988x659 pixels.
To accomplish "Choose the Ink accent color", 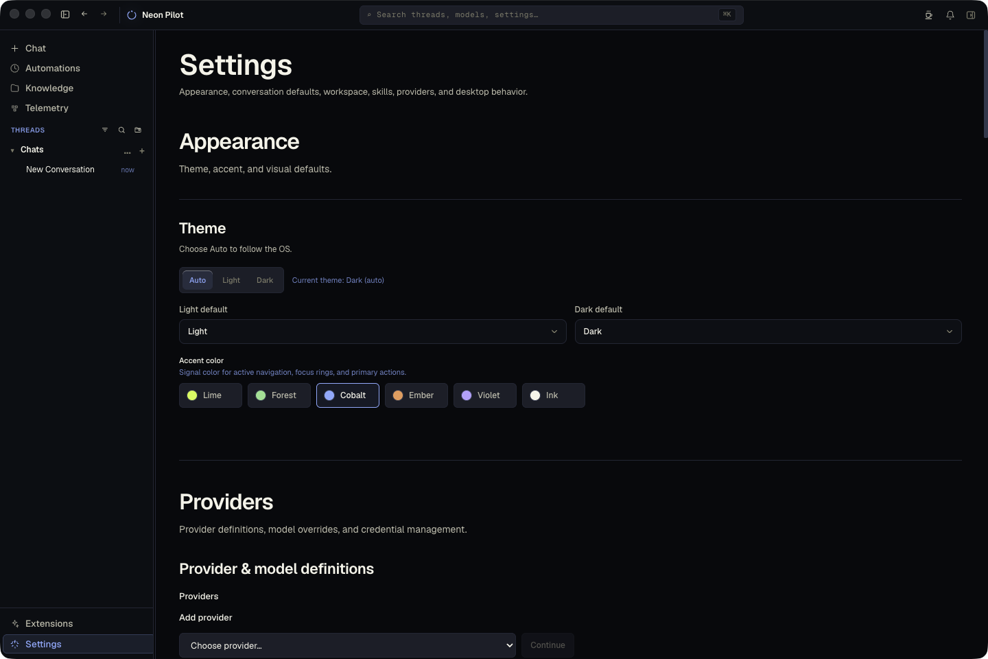I will pyautogui.click(x=554, y=395).
